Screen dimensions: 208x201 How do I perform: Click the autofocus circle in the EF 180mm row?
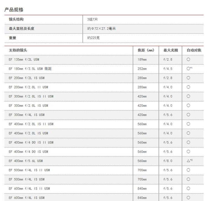pos(189,69)
